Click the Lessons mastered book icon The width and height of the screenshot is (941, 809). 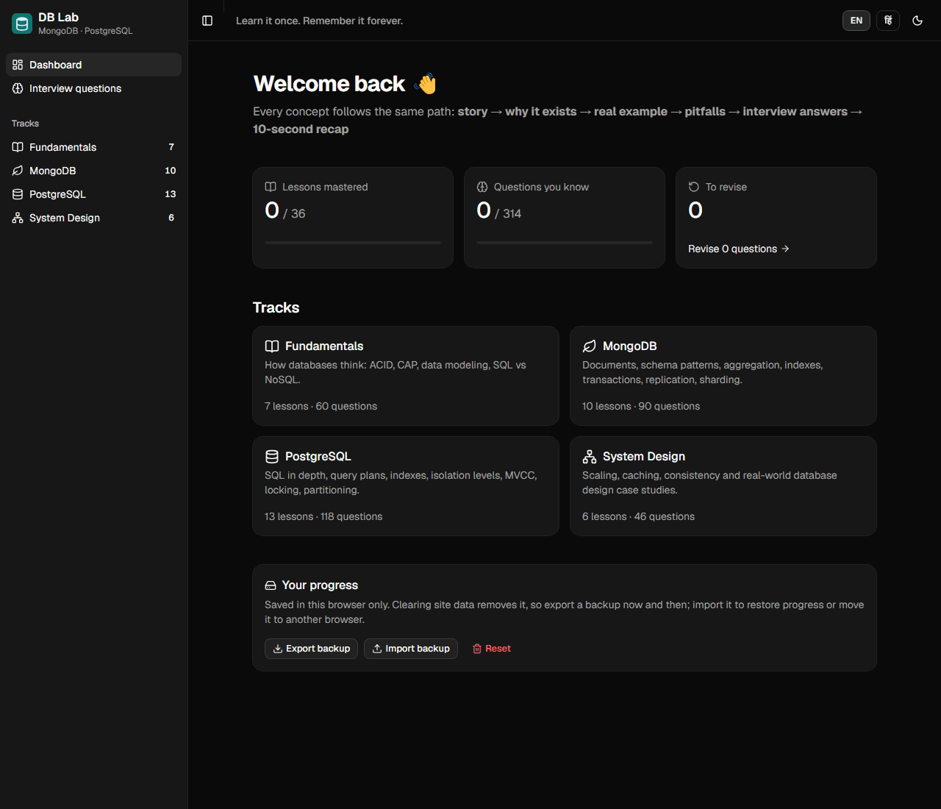271,187
